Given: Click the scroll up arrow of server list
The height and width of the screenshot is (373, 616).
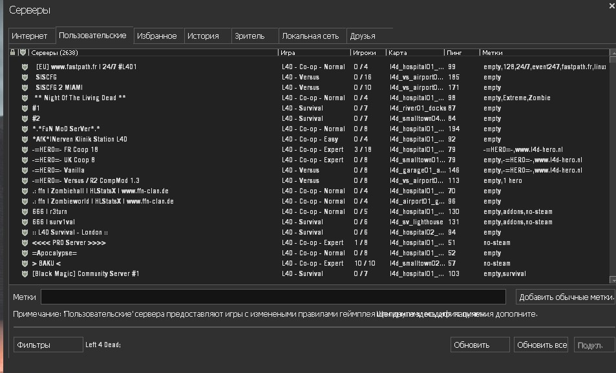Looking at the screenshot, I should [x=612, y=52].
